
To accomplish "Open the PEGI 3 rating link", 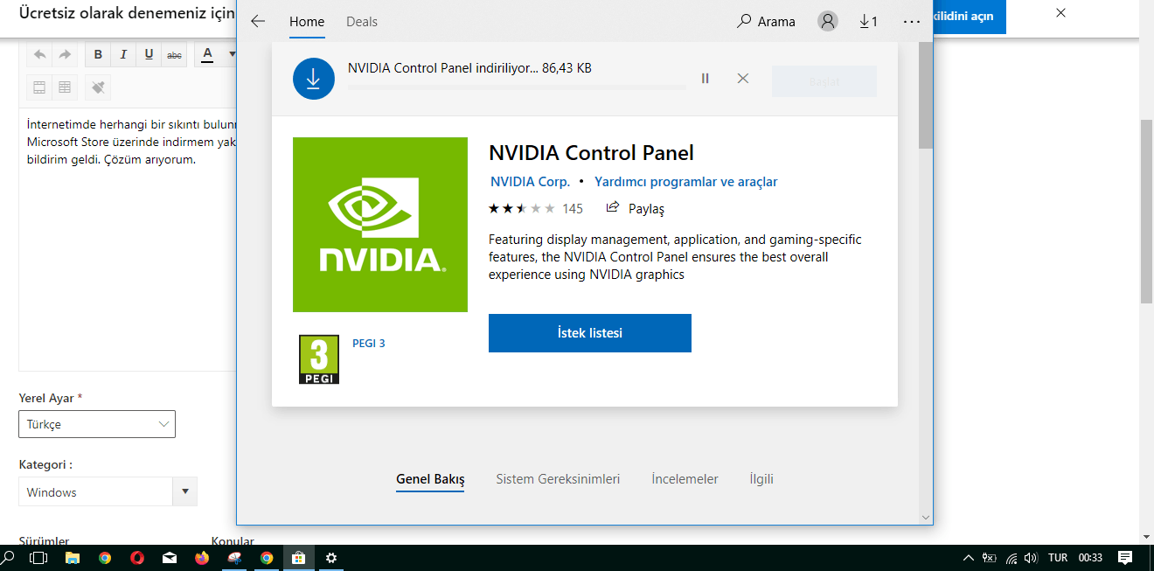I will click(368, 344).
